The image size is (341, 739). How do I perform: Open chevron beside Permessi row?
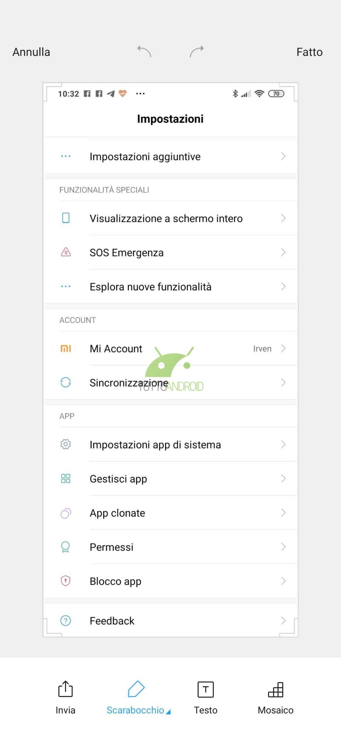(x=283, y=547)
